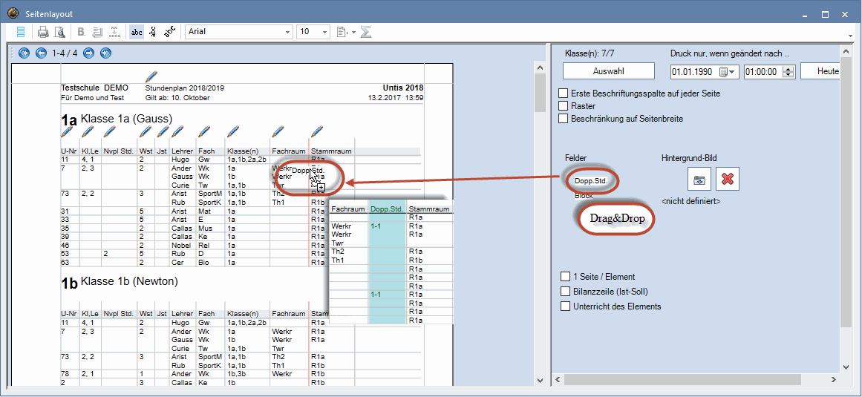Click page indicator 1-4 / 4

[x=65, y=53]
